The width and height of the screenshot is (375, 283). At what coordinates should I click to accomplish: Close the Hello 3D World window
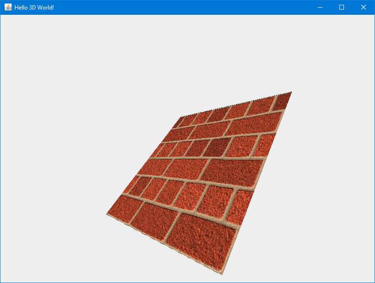tap(363, 8)
